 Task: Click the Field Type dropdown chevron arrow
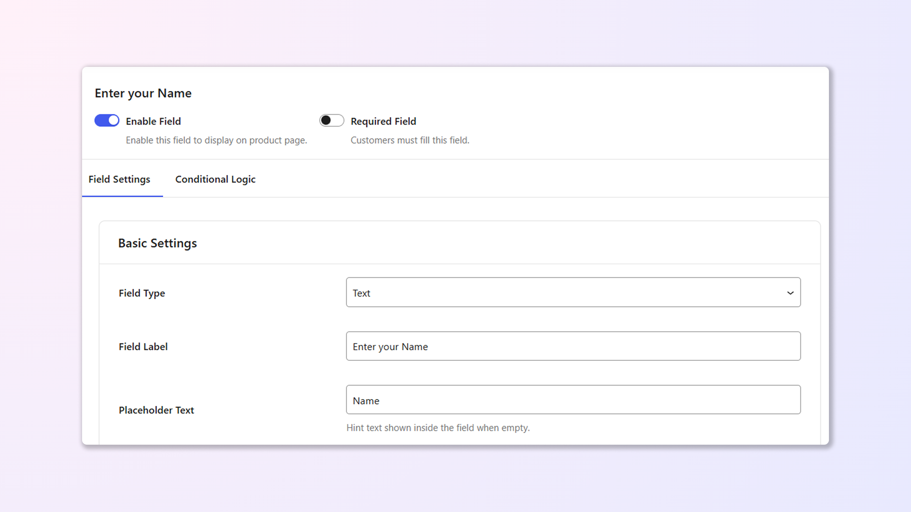(790, 293)
